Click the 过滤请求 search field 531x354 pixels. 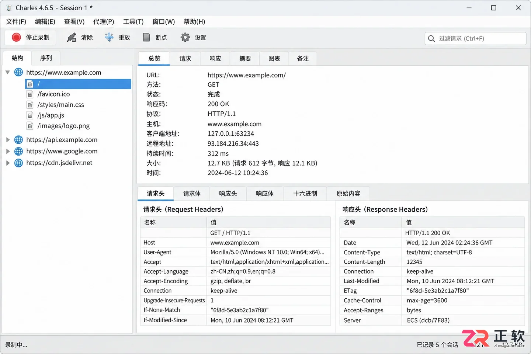pos(475,38)
